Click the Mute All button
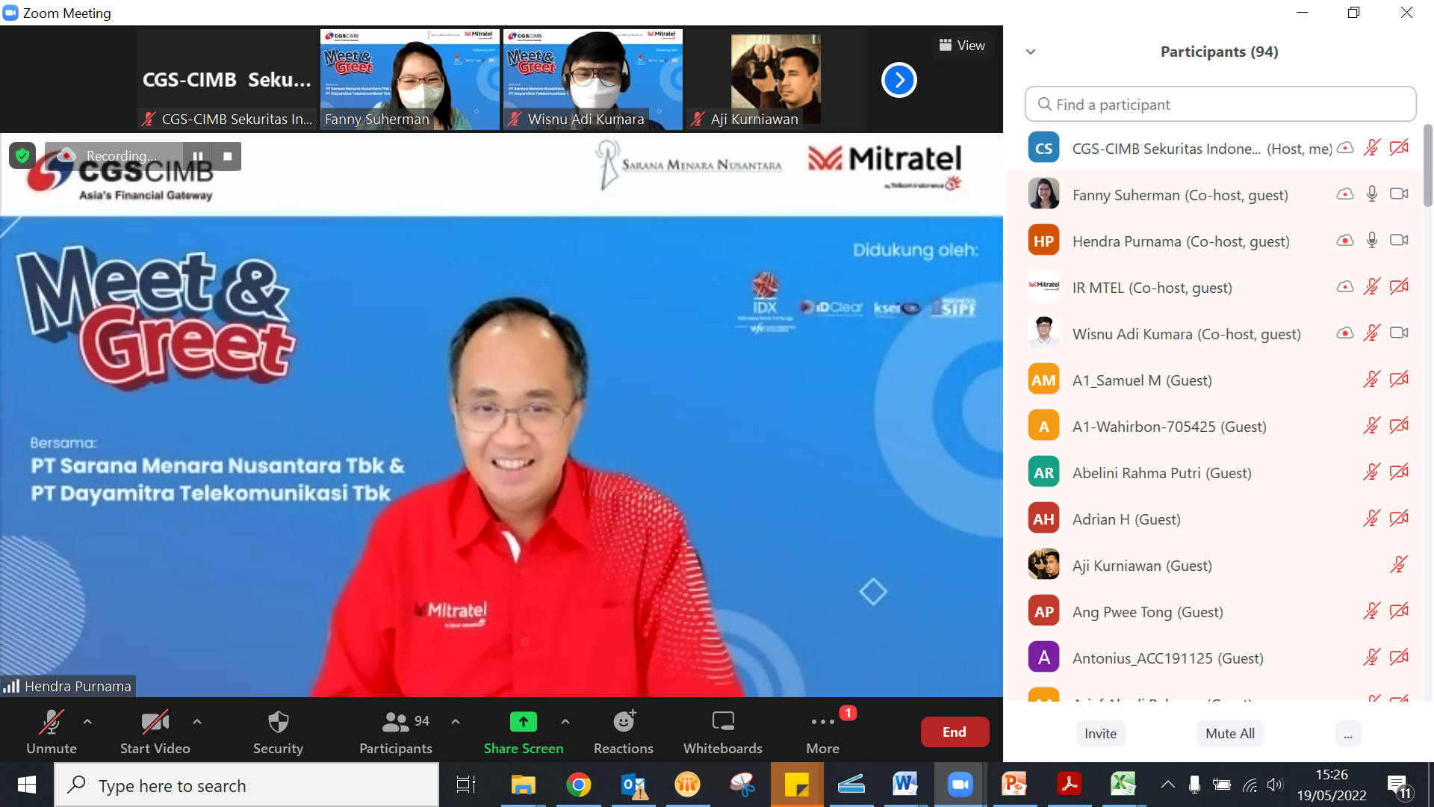 coord(1229,733)
